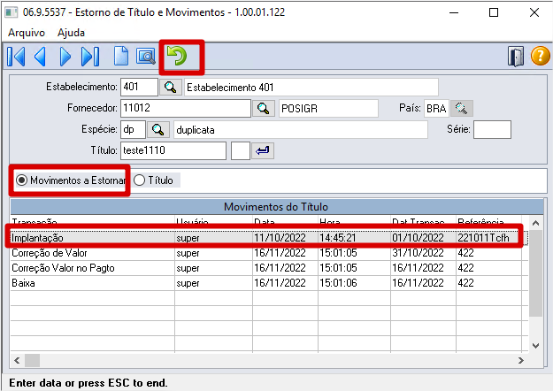Click the Título field with teste1110
Screen dimensions: 553x391
coord(173,151)
